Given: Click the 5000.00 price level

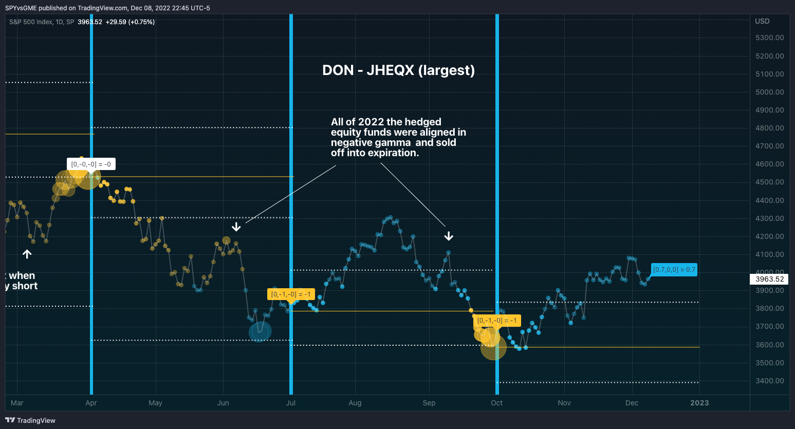Looking at the screenshot, I should pos(770,92).
